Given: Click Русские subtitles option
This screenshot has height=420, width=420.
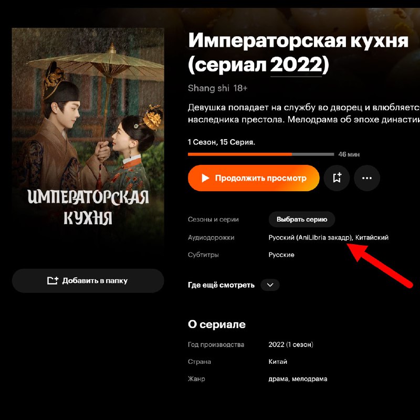Looking at the screenshot, I should [x=281, y=255].
